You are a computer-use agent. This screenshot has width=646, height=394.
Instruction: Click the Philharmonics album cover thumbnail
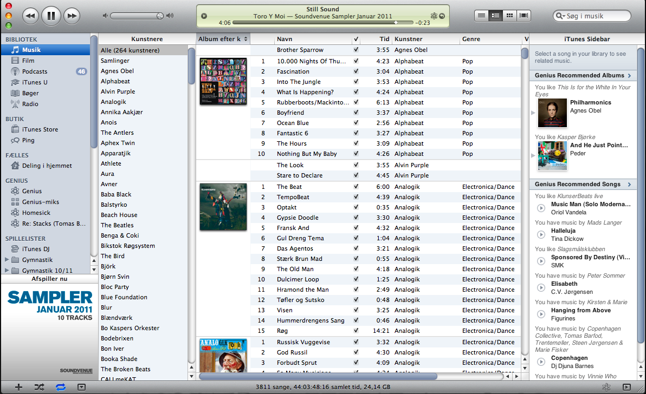coord(552,113)
